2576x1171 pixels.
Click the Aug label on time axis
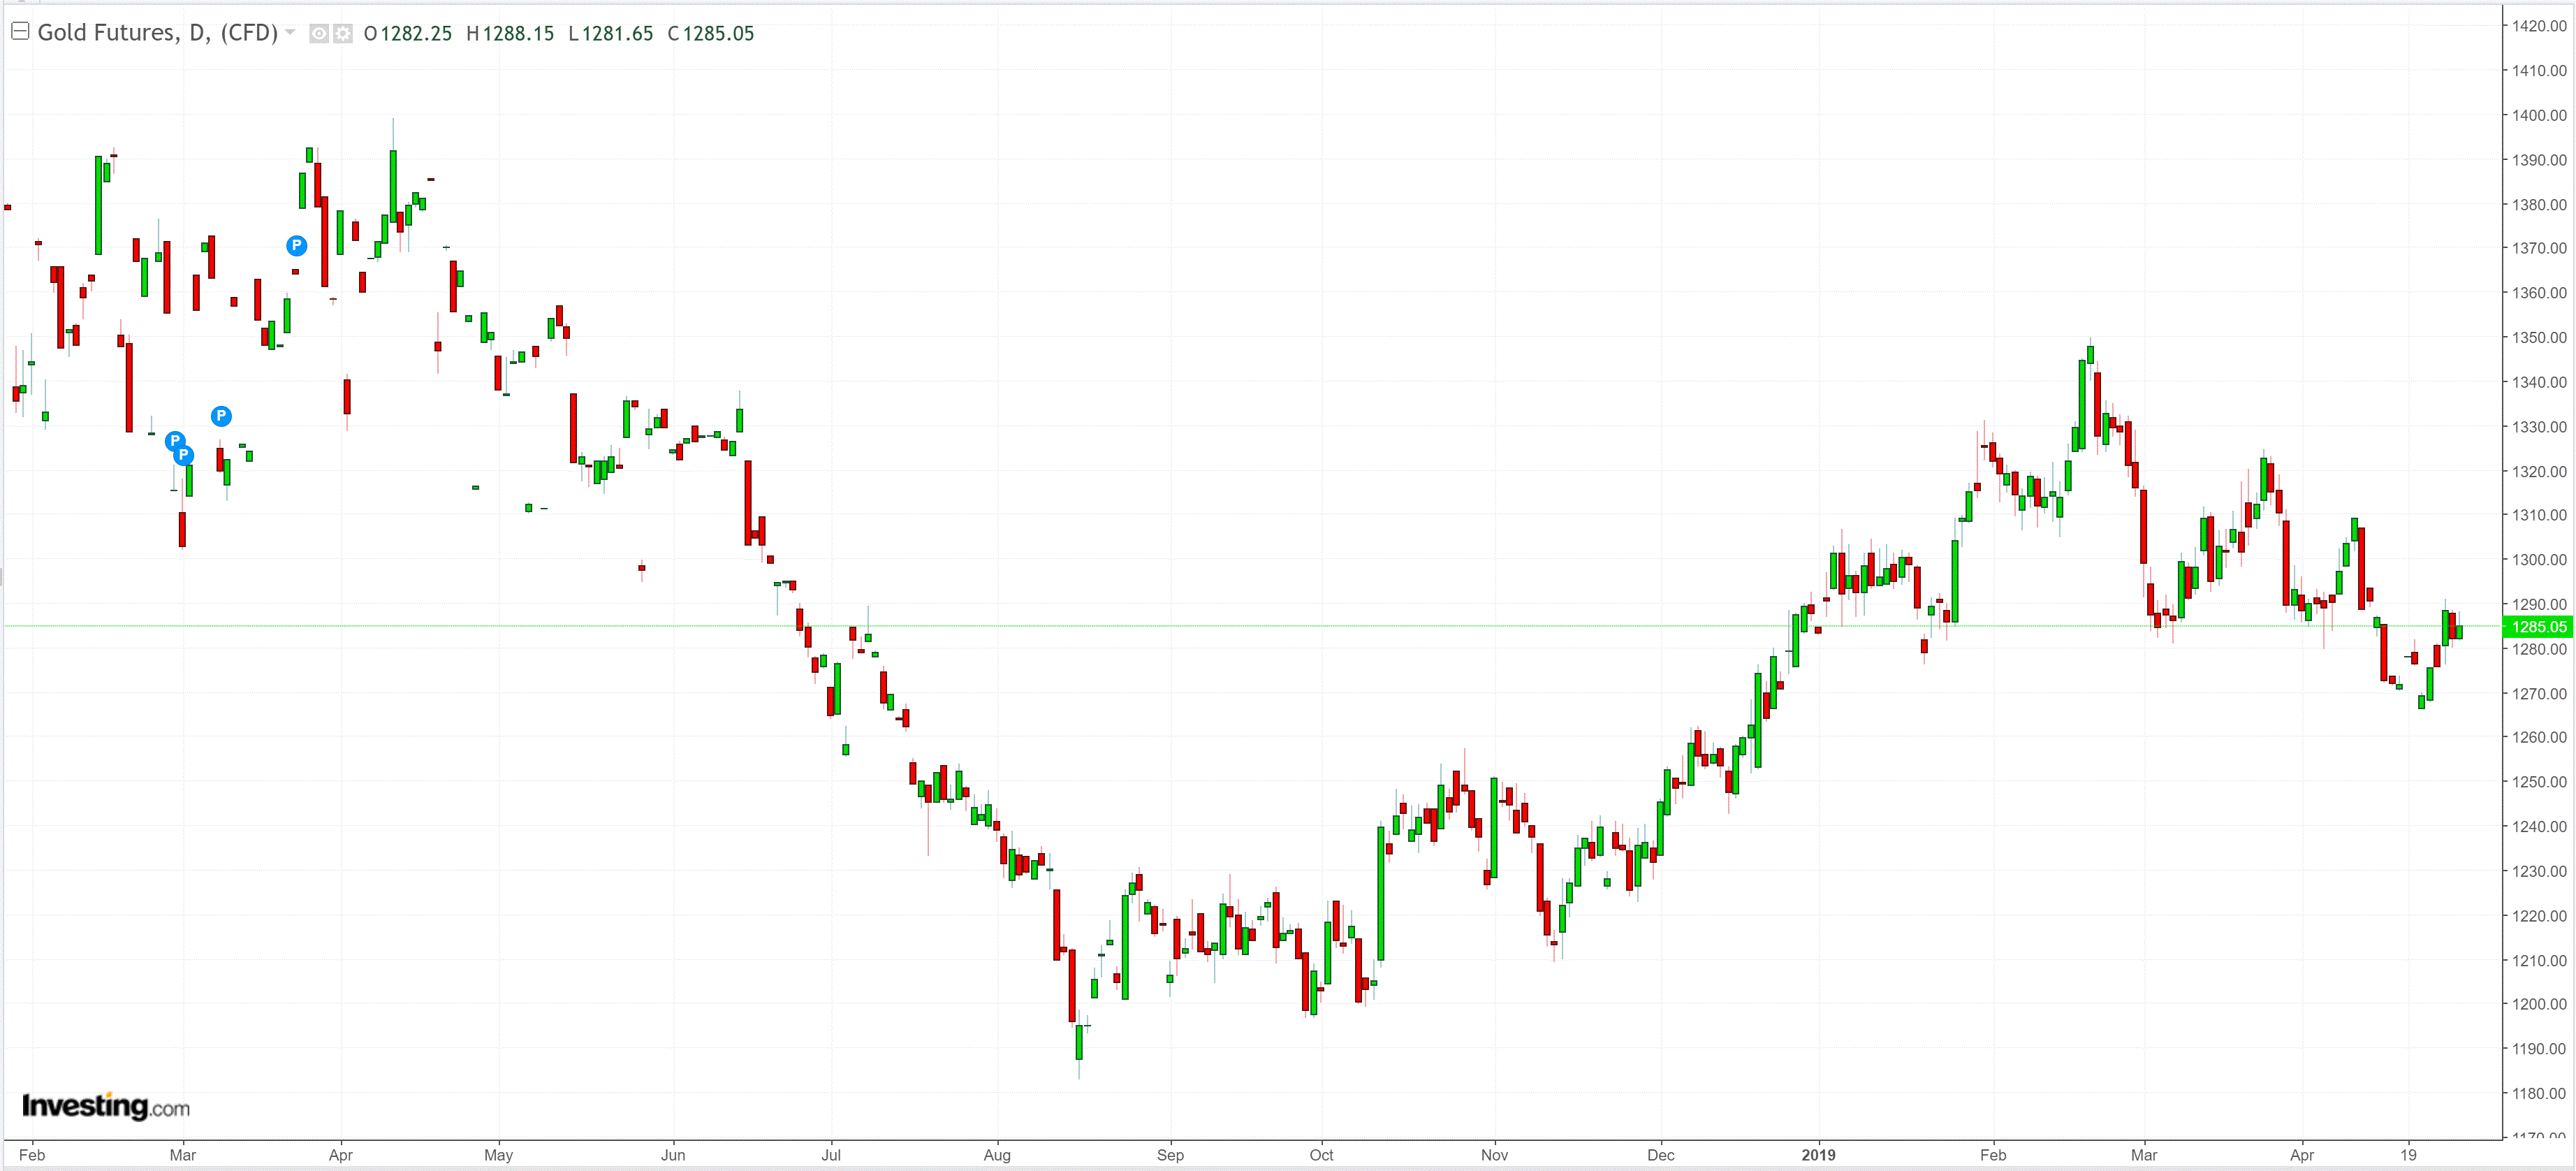(997, 1155)
